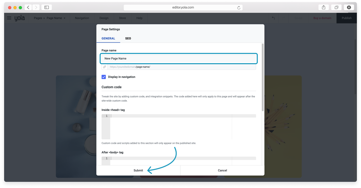Click the browser back arrow button
The image size is (361, 188).
tap(28, 7)
